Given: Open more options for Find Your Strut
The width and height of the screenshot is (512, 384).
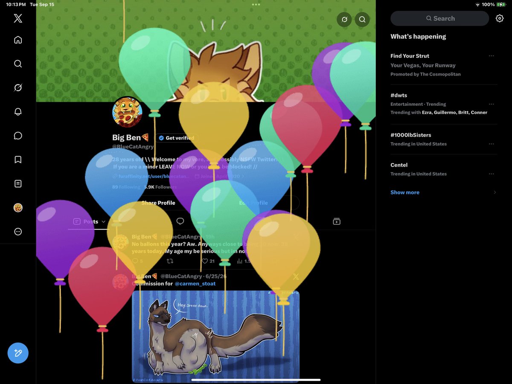Looking at the screenshot, I should [x=492, y=56].
